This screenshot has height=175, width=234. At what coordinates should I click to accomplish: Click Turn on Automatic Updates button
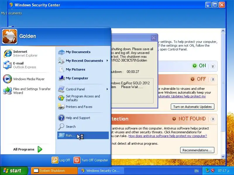(192, 107)
